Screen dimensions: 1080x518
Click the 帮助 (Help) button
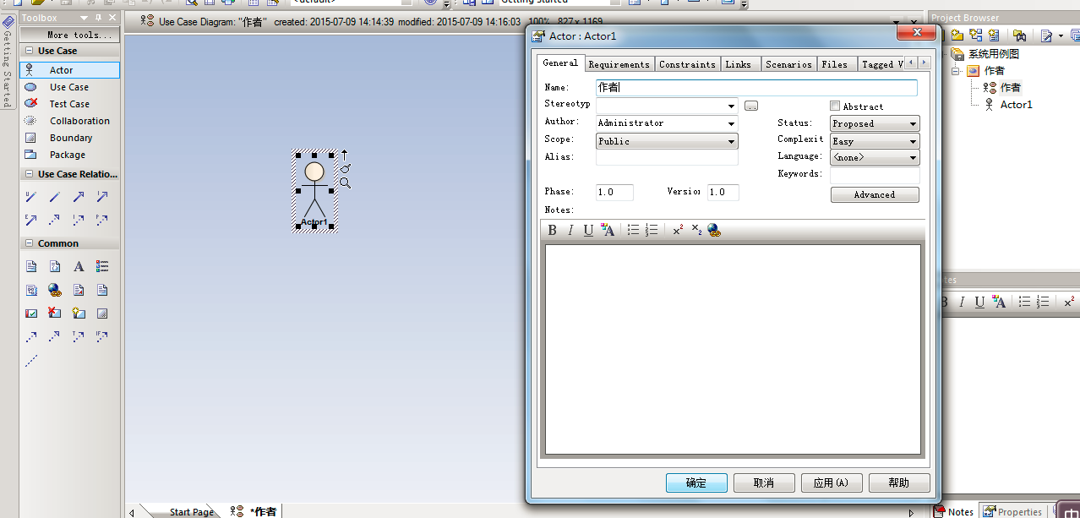899,483
